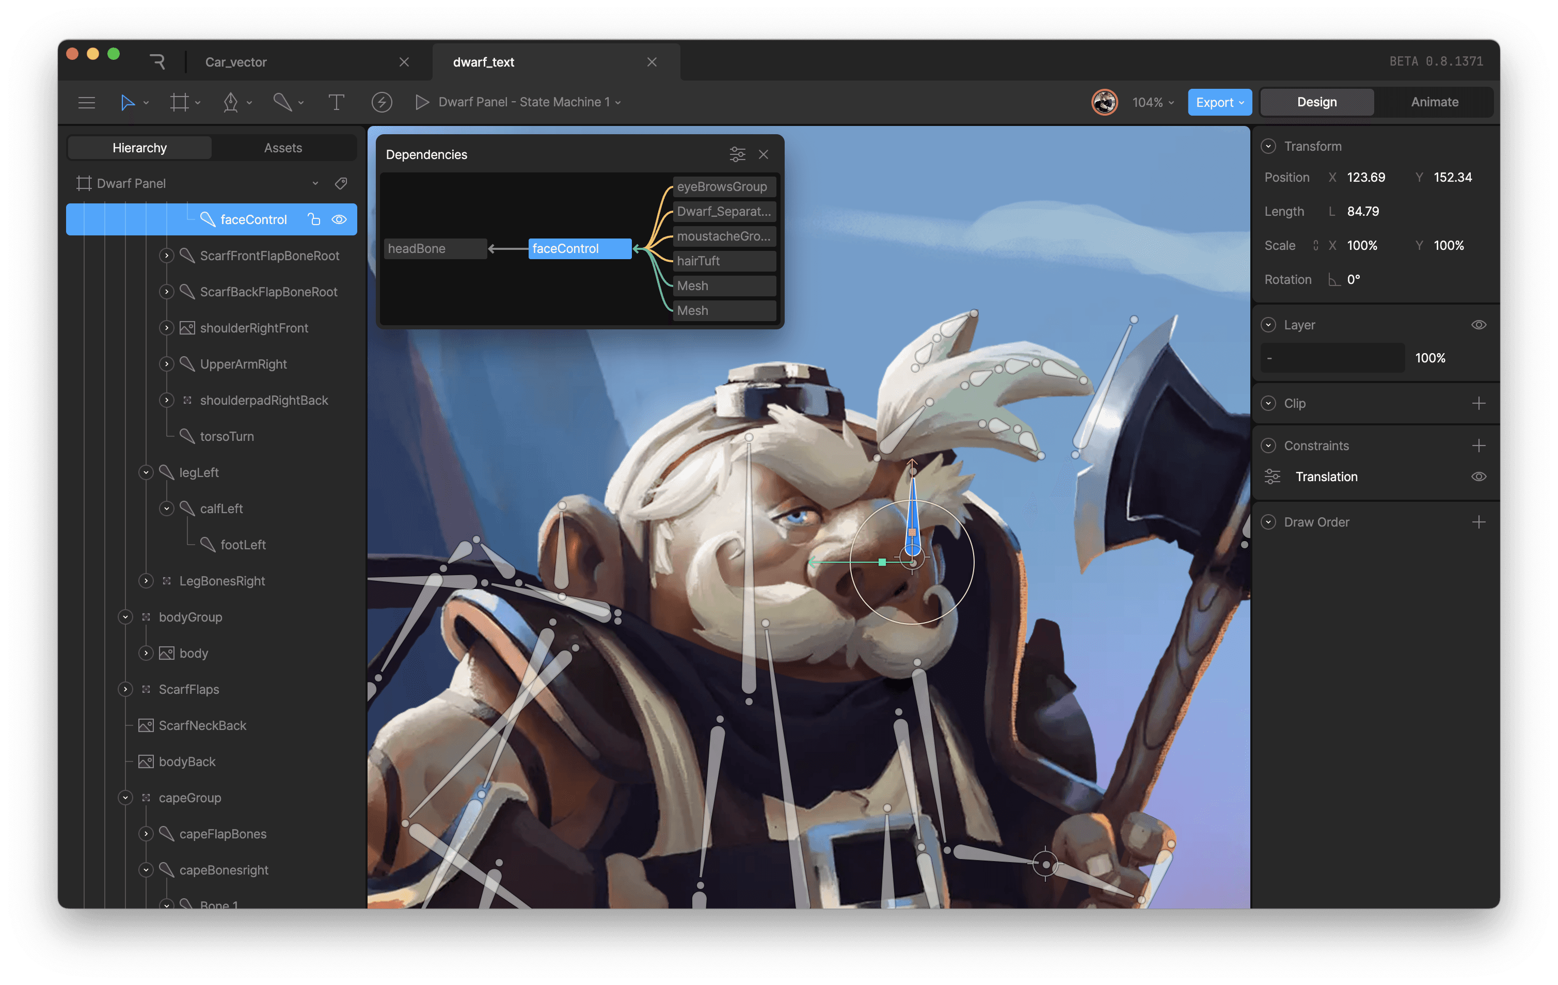The image size is (1558, 985).
Task: Toggle Translation constraint visibility eye
Action: click(1478, 477)
